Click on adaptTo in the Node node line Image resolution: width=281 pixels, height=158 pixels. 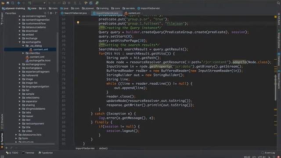coord(239,62)
